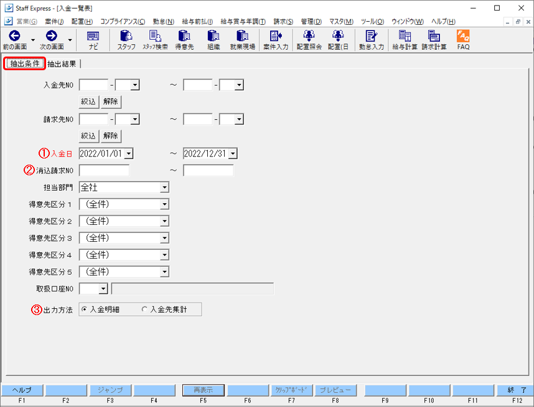Open the 得意先区分5 dropdown
This screenshot has width=534, height=407.
164,272
